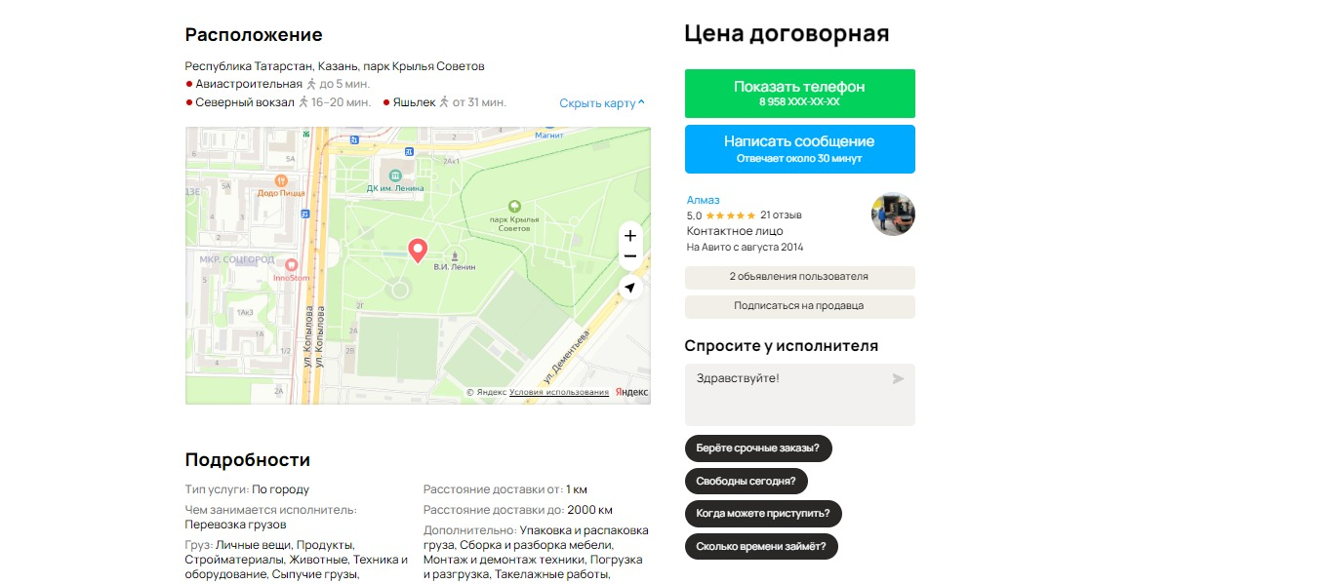1333x584 pixels.
Task: Open seller profile link Алмаз
Action: pos(703,200)
